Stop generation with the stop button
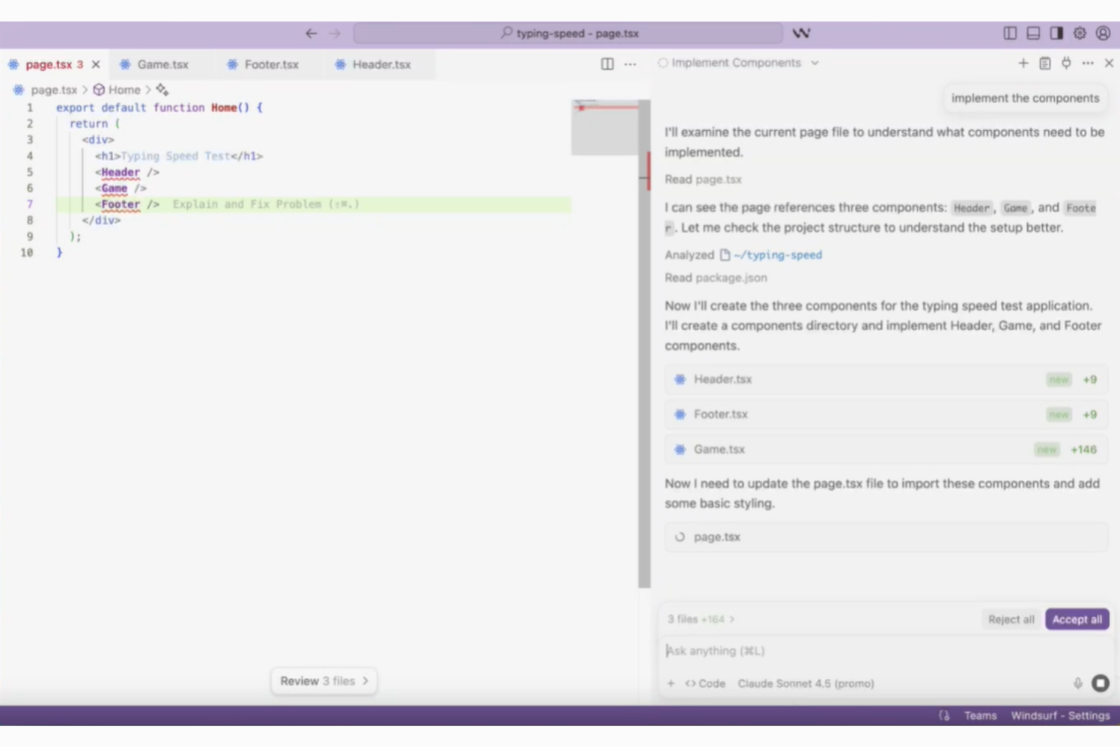The image size is (1120, 747). pyautogui.click(x=1100, y=683)
